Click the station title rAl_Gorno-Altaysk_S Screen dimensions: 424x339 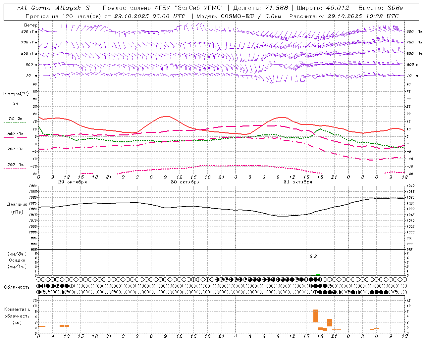[53, 8]
